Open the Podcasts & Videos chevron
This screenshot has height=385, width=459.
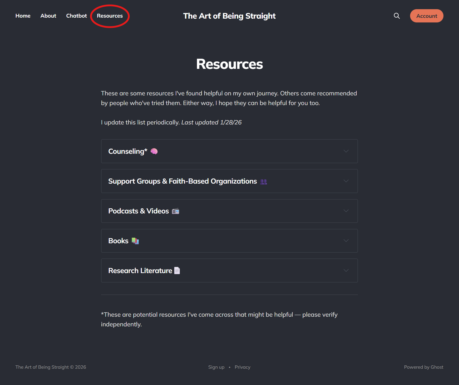346,211
